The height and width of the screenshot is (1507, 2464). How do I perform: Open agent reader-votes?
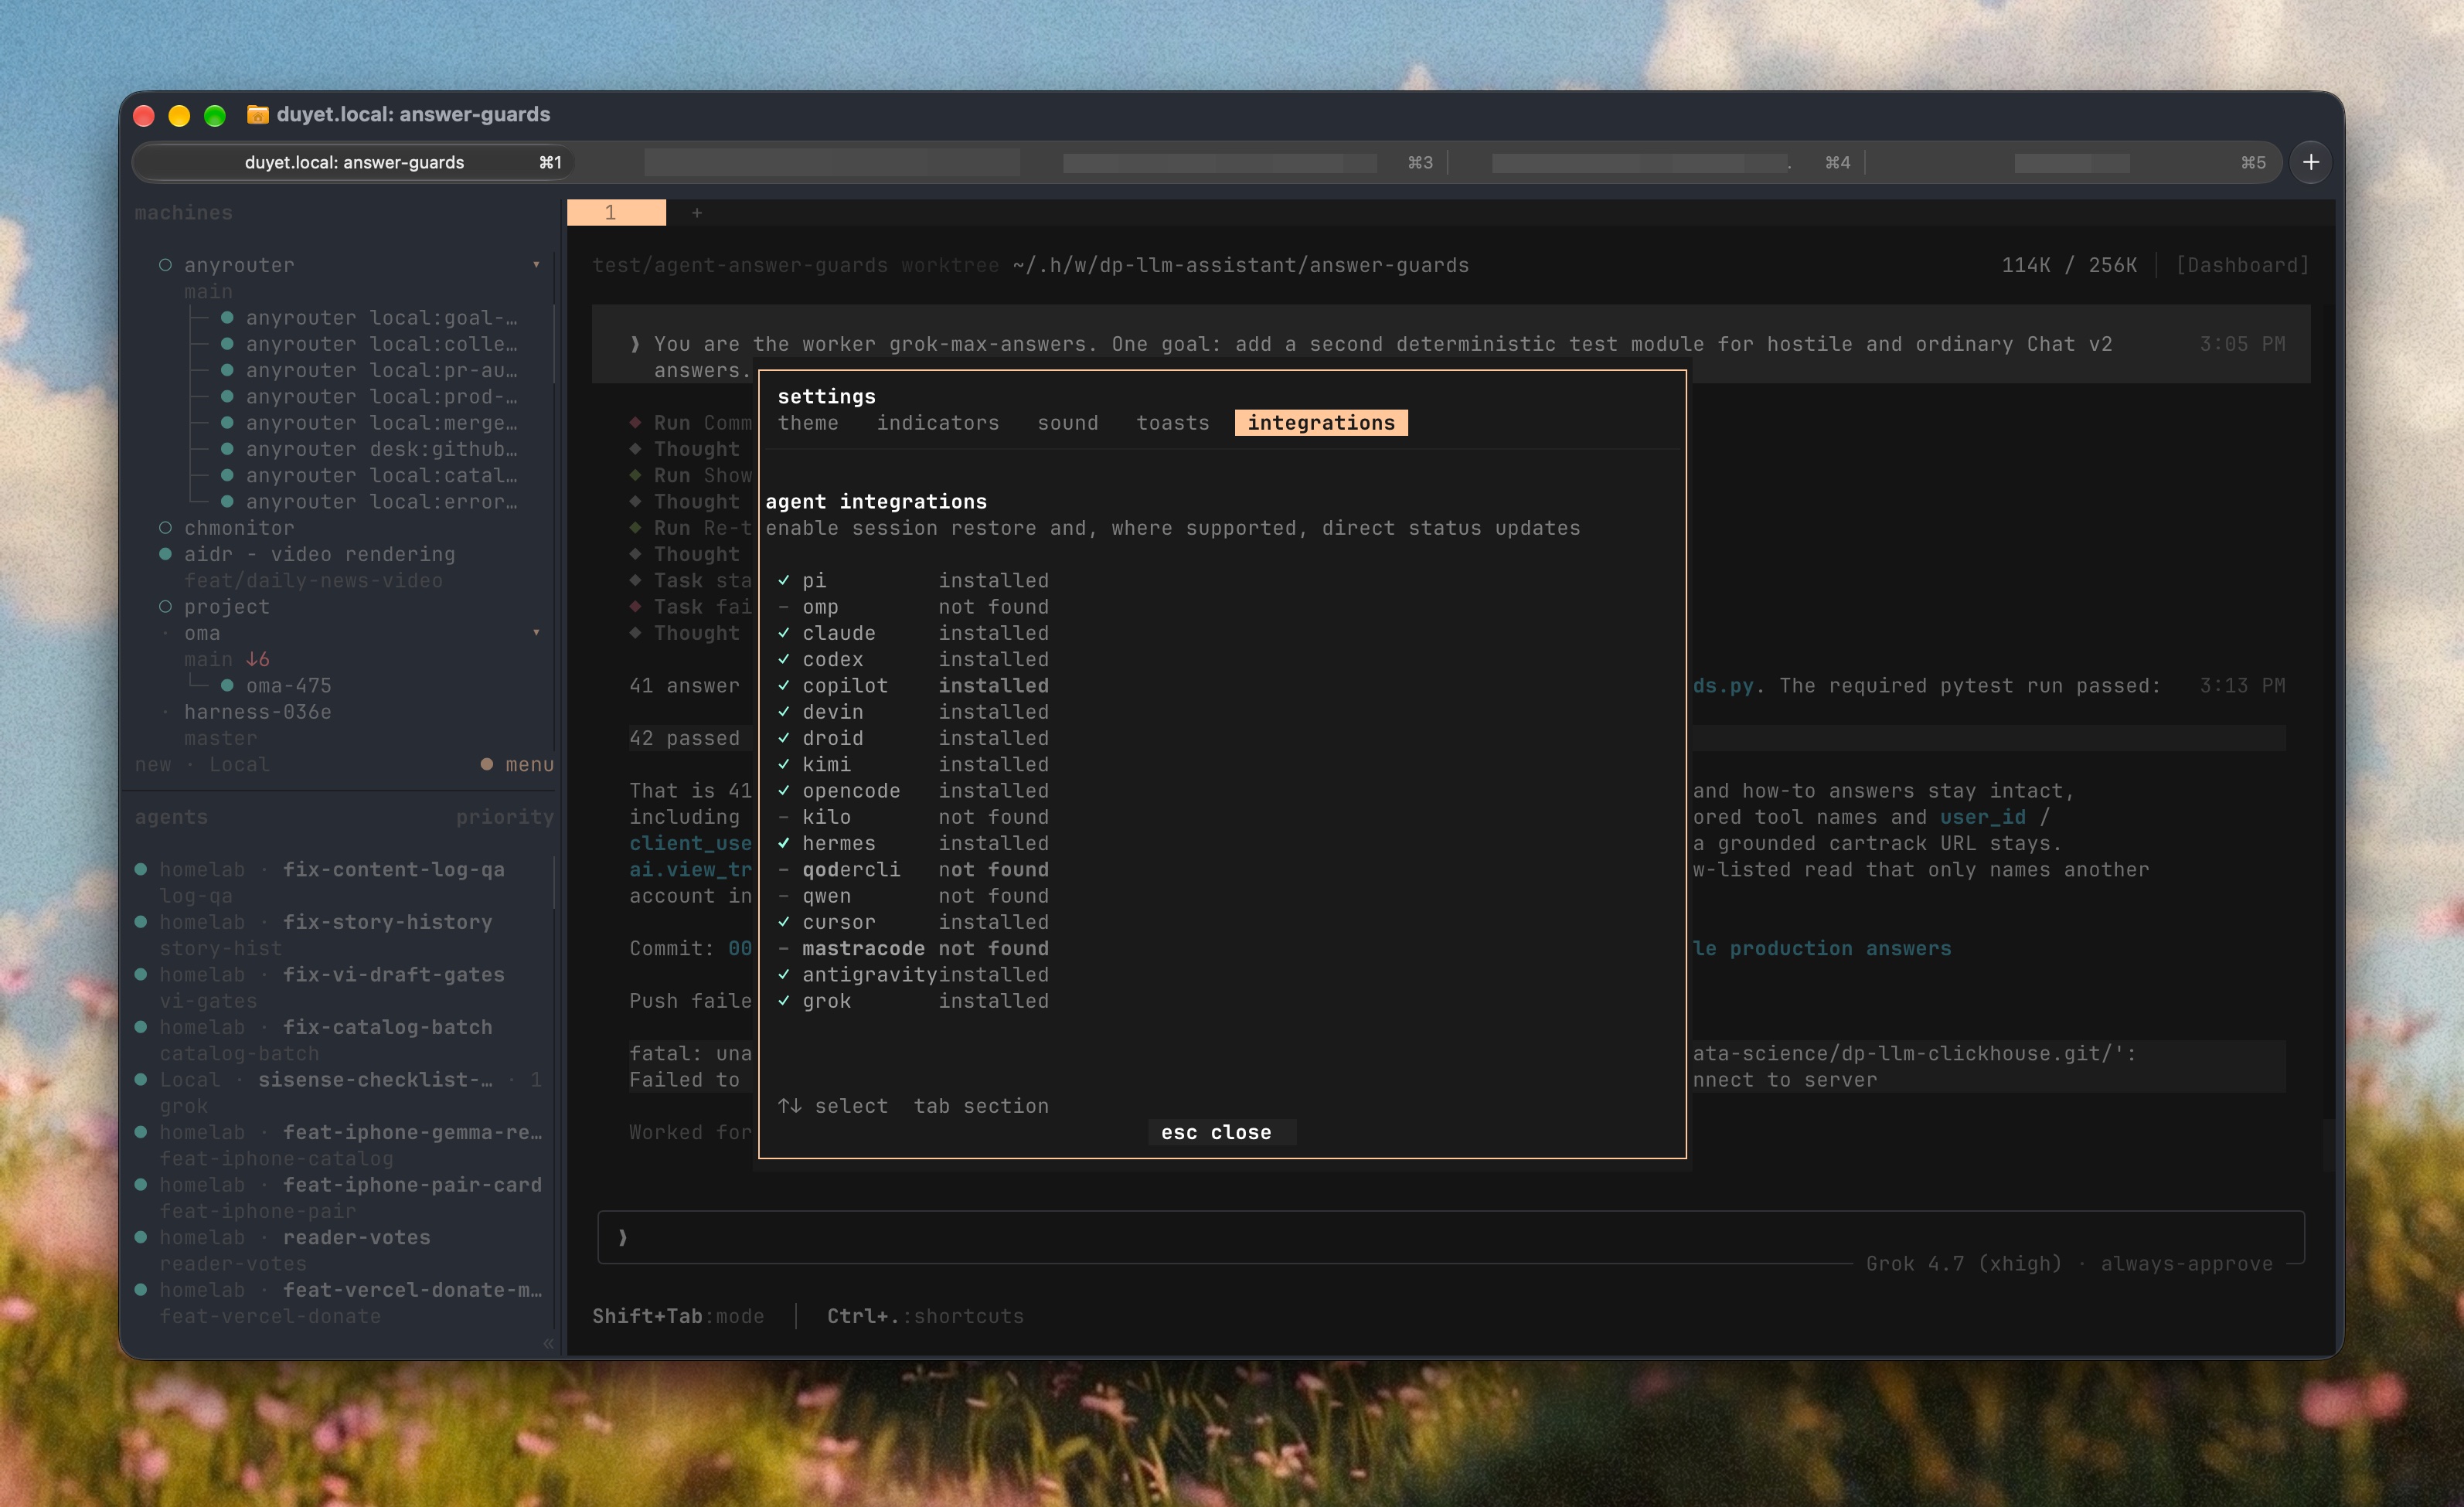pyautogui.click(x=356, y=1237)
